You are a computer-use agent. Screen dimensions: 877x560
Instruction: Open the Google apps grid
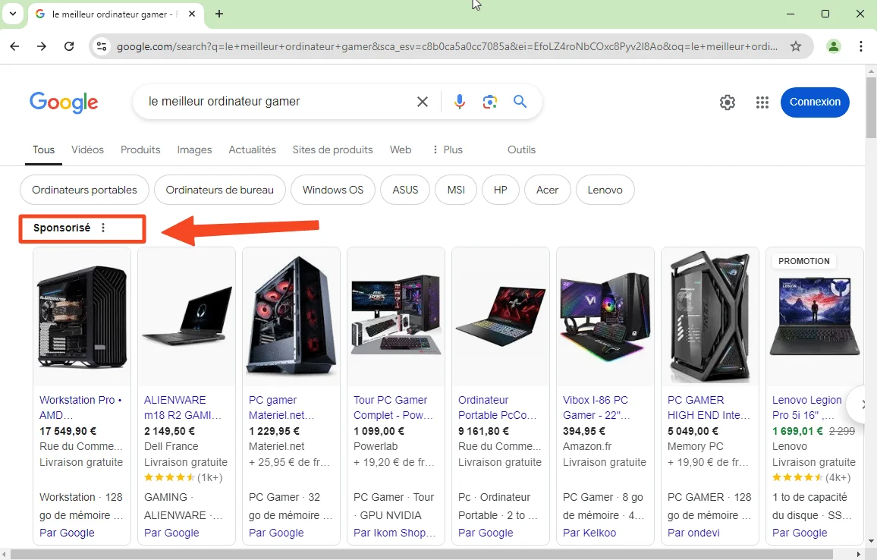coord(762,102)
